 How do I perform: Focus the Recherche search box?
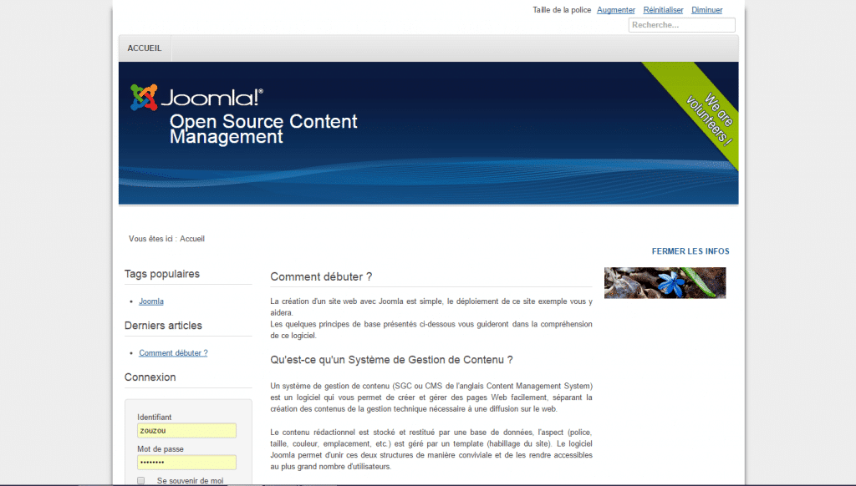[x=681, y=25]
